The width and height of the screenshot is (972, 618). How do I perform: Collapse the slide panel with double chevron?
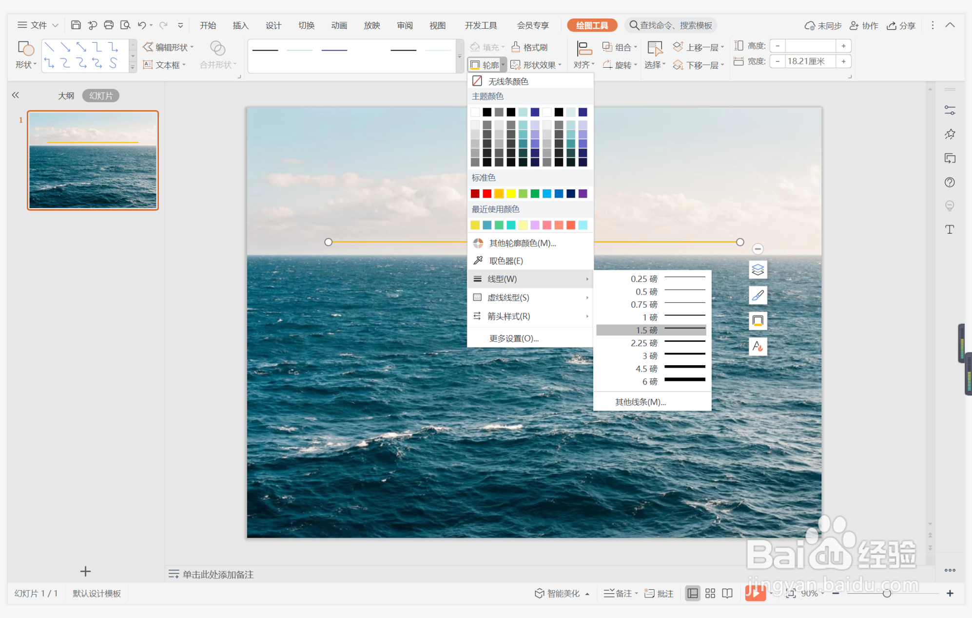click(x=15, y=95)
